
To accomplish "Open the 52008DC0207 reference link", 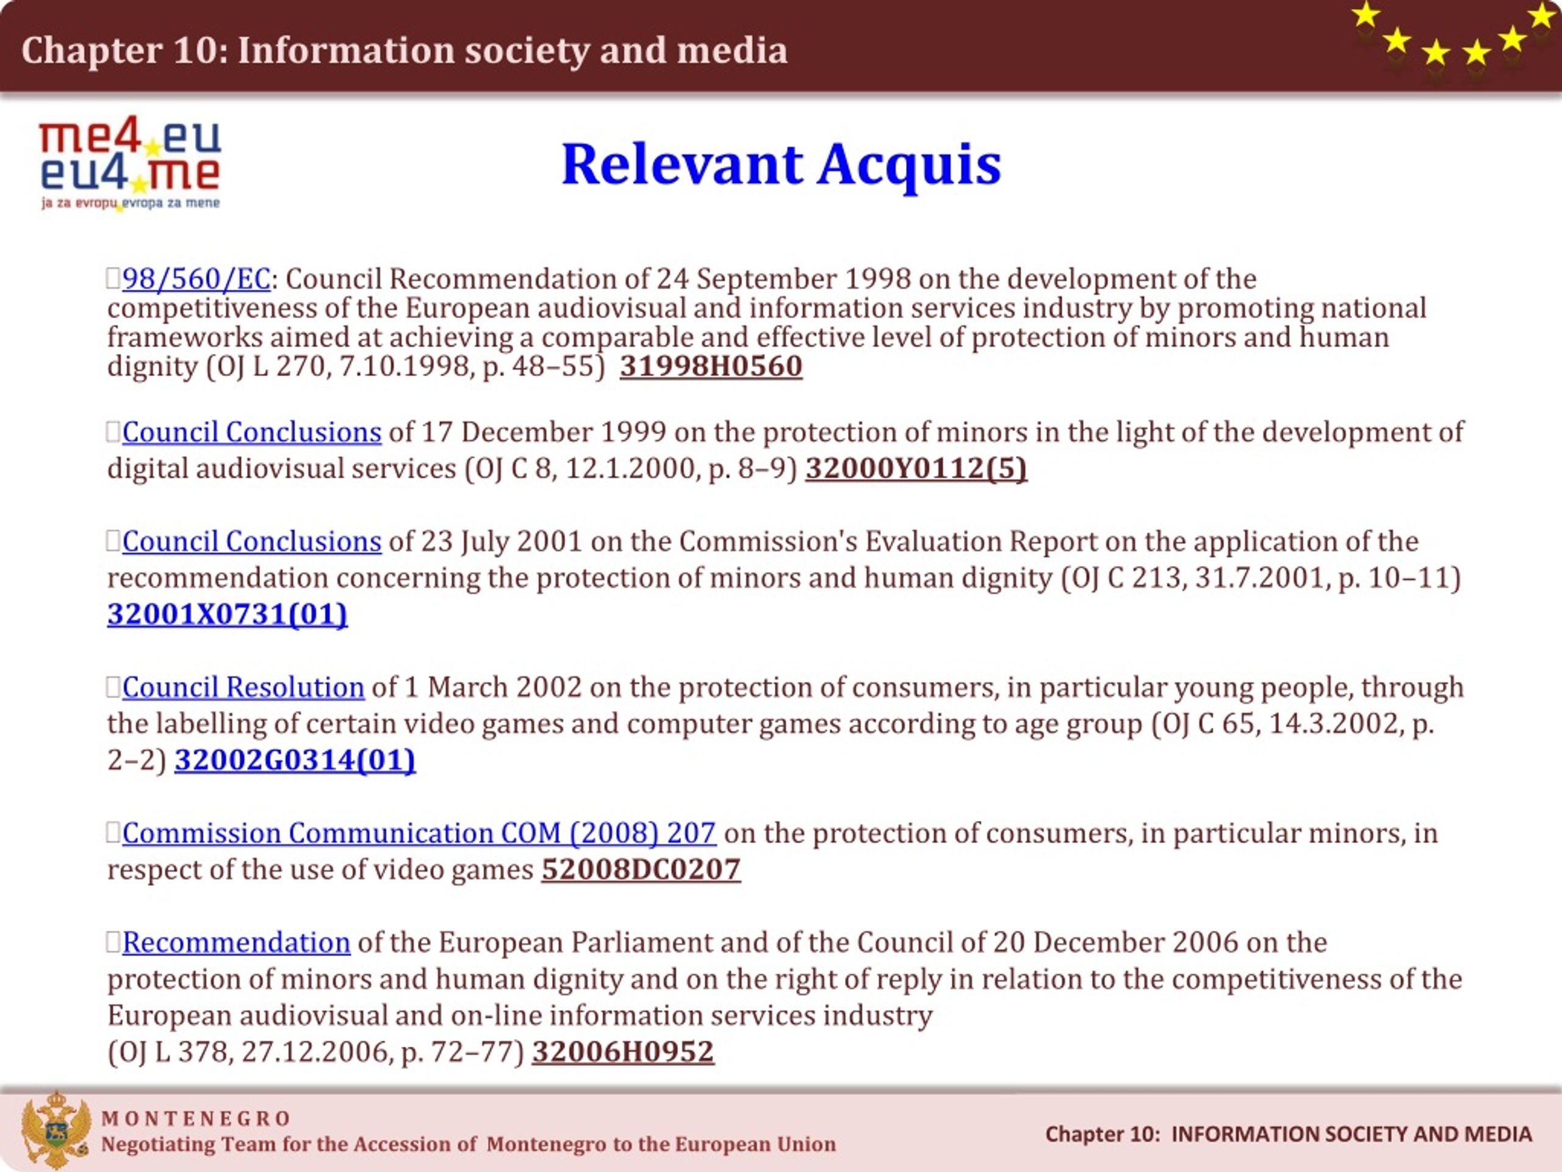I will (x=641, y=870).
